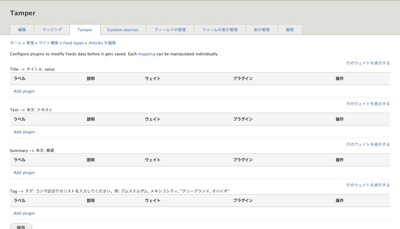Screen dimensions: 400x229
Task: Open the マッピング tab
Action: point(52,29)
